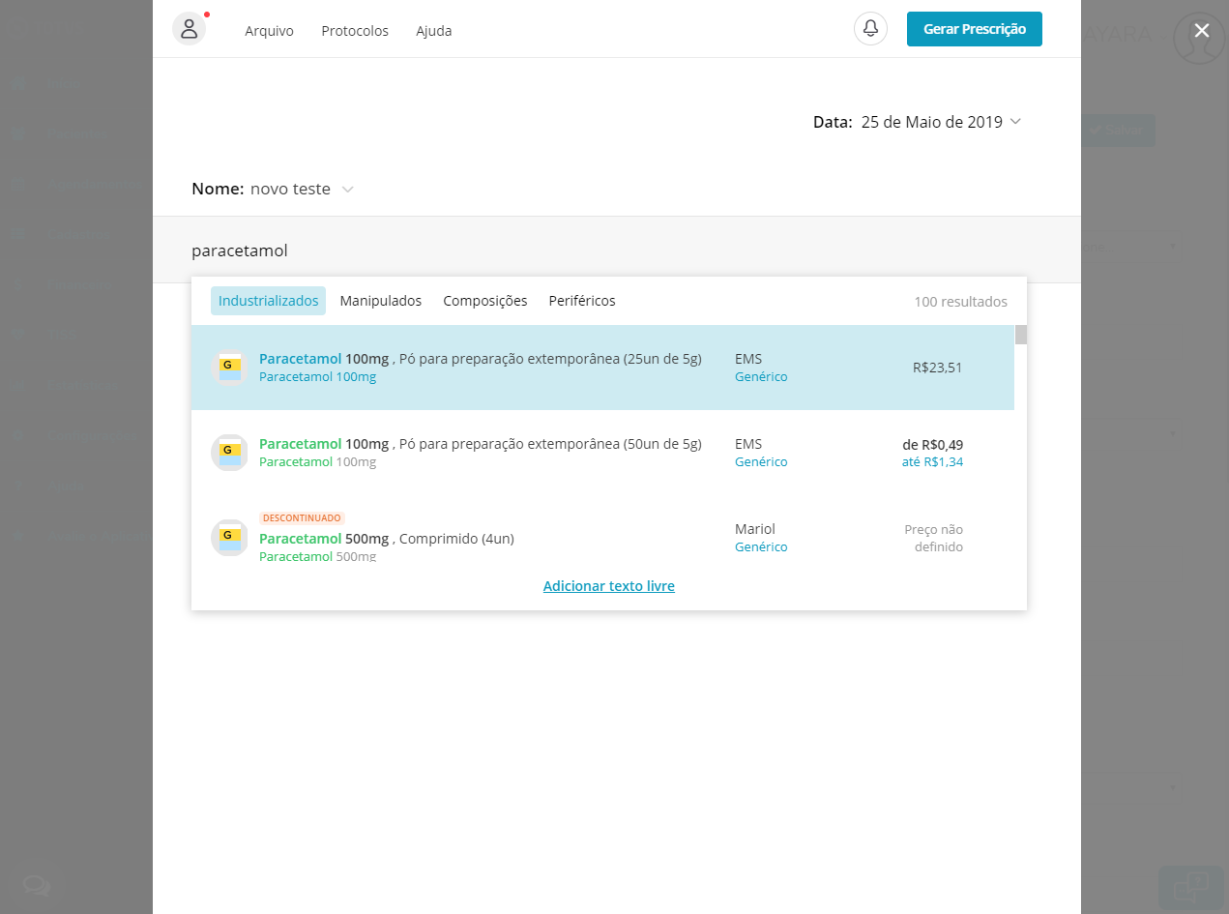Click the results list scrollbar thumb

[1021, 335]
